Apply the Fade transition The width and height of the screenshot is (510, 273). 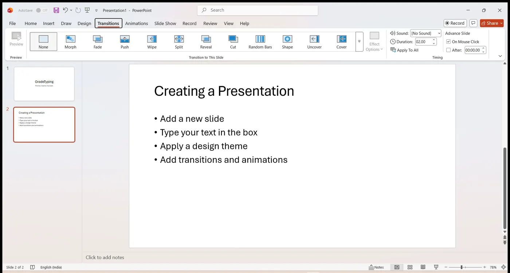pyautogui.click(x=98, y=41)
